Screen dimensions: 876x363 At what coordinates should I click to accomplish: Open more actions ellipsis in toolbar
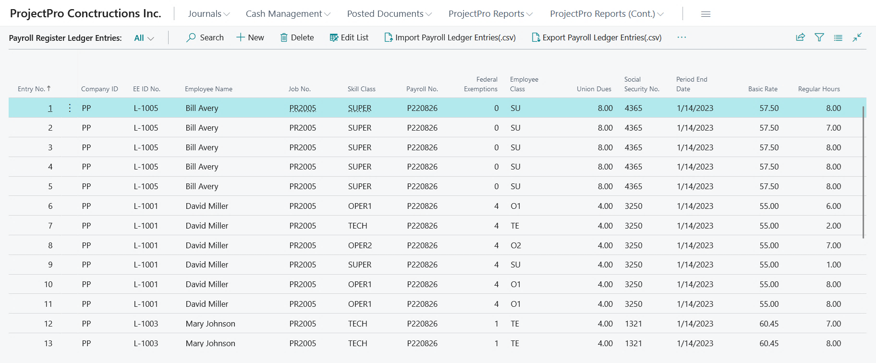click(x=681, y=37)
